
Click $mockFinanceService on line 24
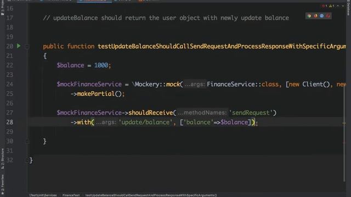(x=89, y=84)
